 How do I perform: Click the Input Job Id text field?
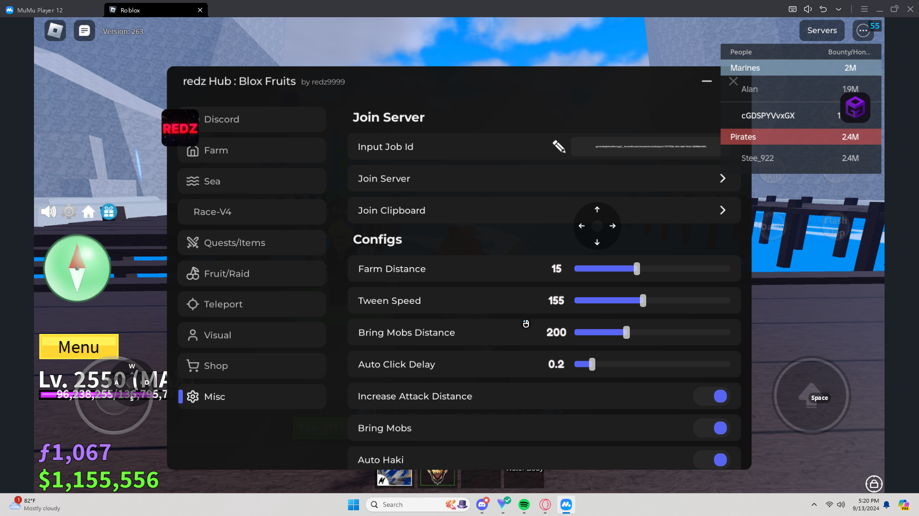click(650, 147)
